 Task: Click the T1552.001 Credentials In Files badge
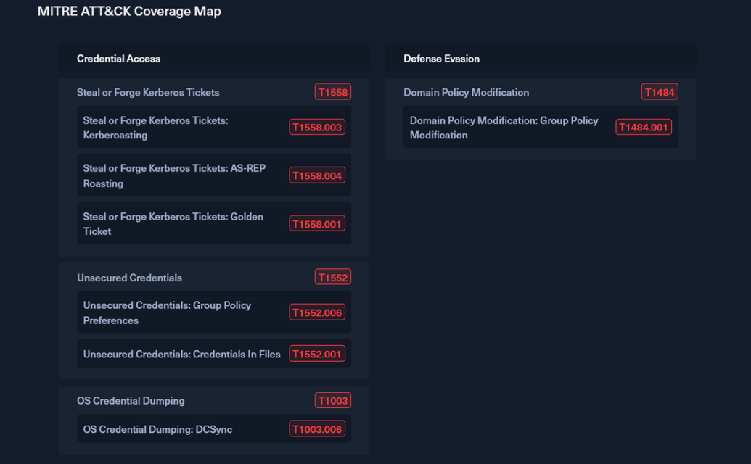coord(316,355)
